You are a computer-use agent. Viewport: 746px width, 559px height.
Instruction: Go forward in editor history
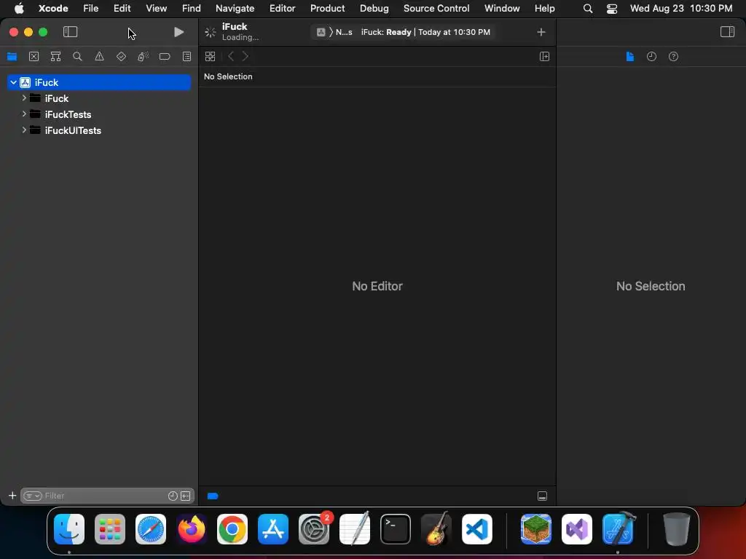click(x=246, y=57)
